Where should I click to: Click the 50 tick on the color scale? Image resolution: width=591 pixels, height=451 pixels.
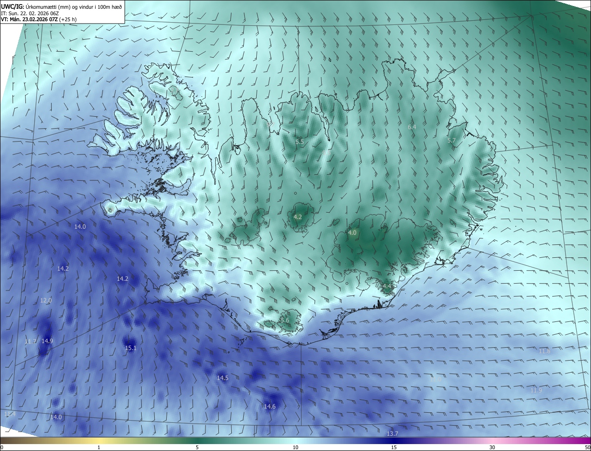(587, 447)
